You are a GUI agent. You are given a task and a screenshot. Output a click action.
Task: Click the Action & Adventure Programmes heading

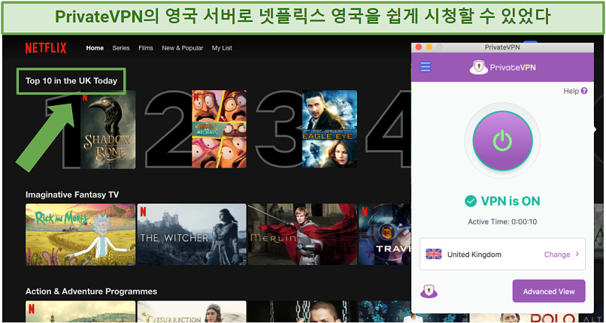point(91,291)
